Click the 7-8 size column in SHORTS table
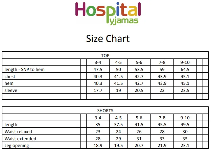The height and width of the screenshot is (149, 211). (x=162, y=118)
